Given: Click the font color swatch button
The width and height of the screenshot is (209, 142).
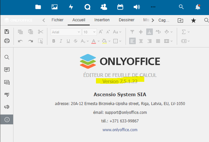Looking at the screenshot, I should 94,41.
